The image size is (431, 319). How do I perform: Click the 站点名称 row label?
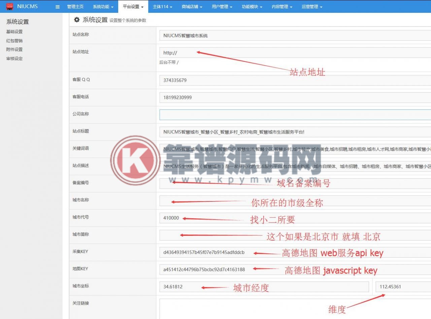[x=81, y=34]
